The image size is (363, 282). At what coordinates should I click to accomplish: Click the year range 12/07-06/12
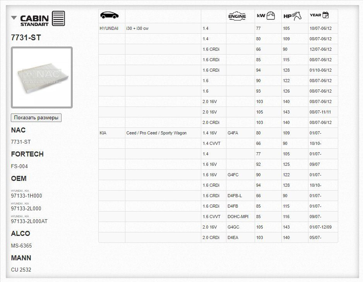(x=321, y=49)
